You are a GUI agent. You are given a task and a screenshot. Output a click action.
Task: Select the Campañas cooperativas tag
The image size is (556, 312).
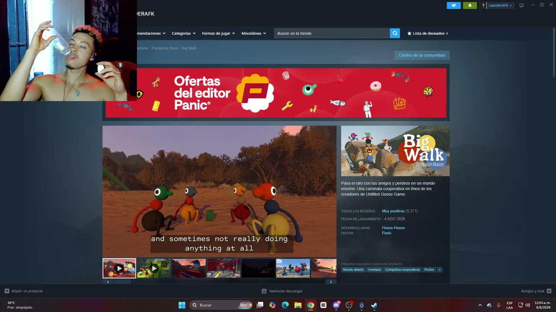tap(403, 270)
